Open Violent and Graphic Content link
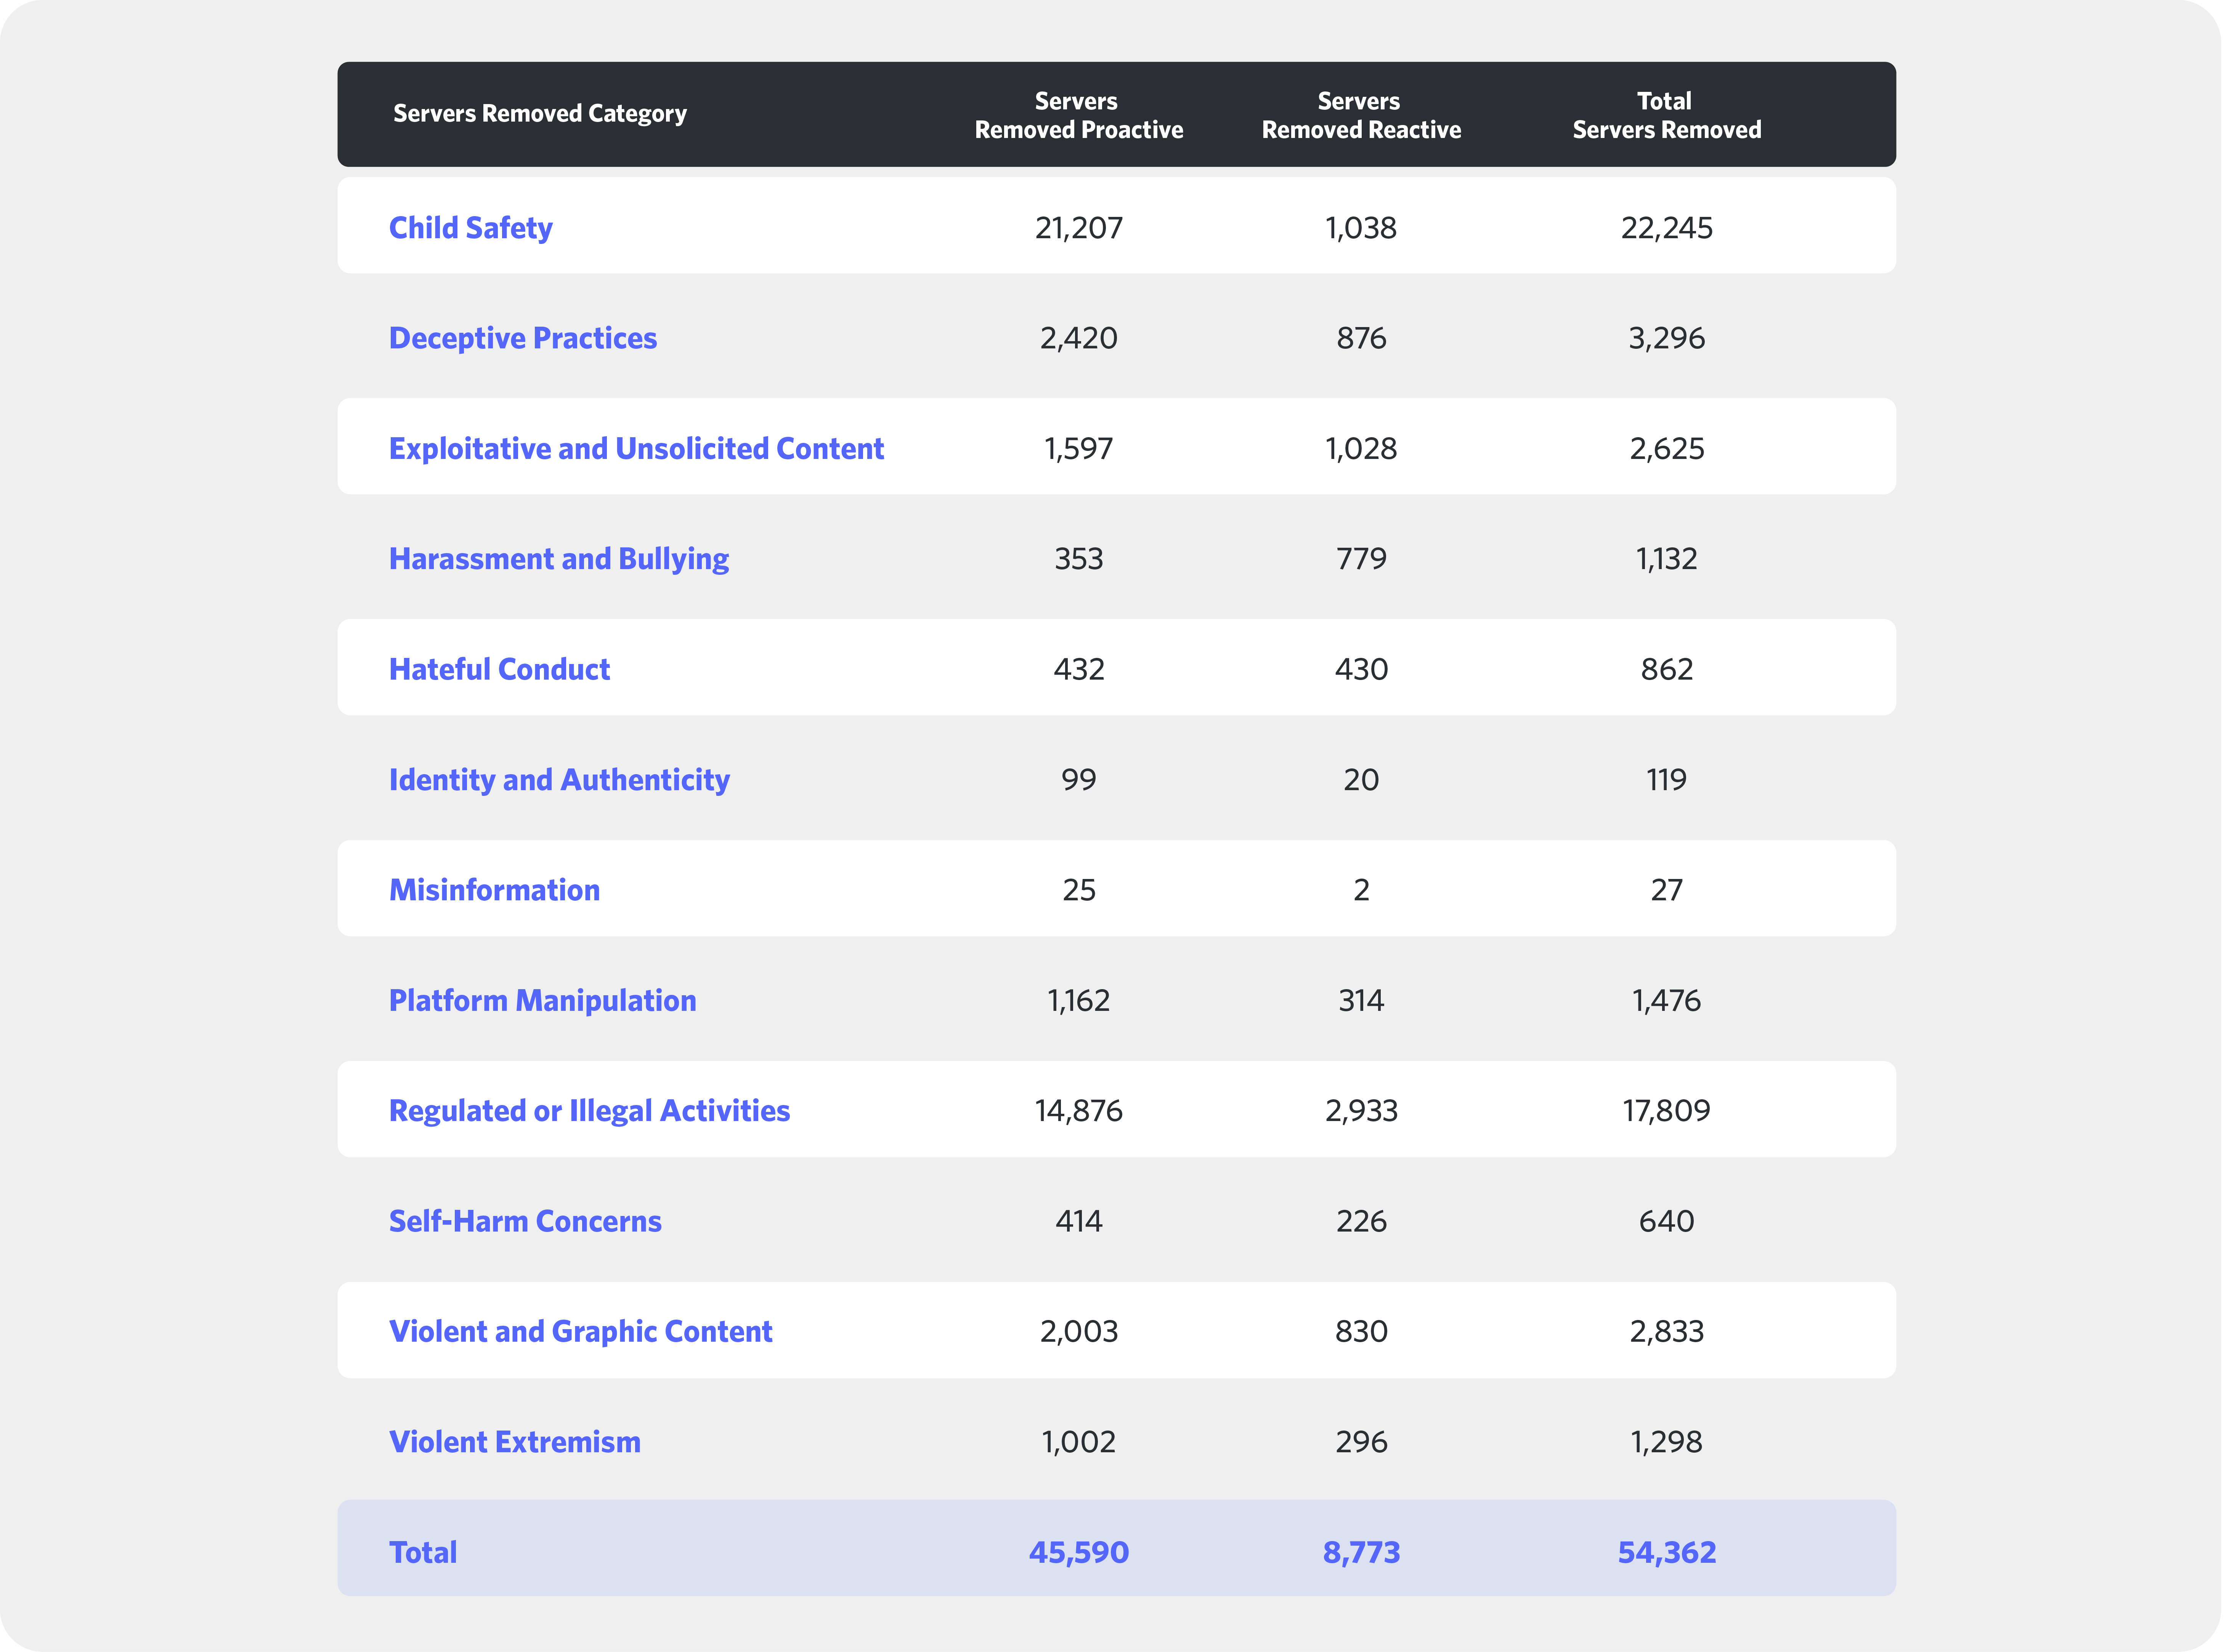Screen dimensions: 2224x1652 [580, 1332]
